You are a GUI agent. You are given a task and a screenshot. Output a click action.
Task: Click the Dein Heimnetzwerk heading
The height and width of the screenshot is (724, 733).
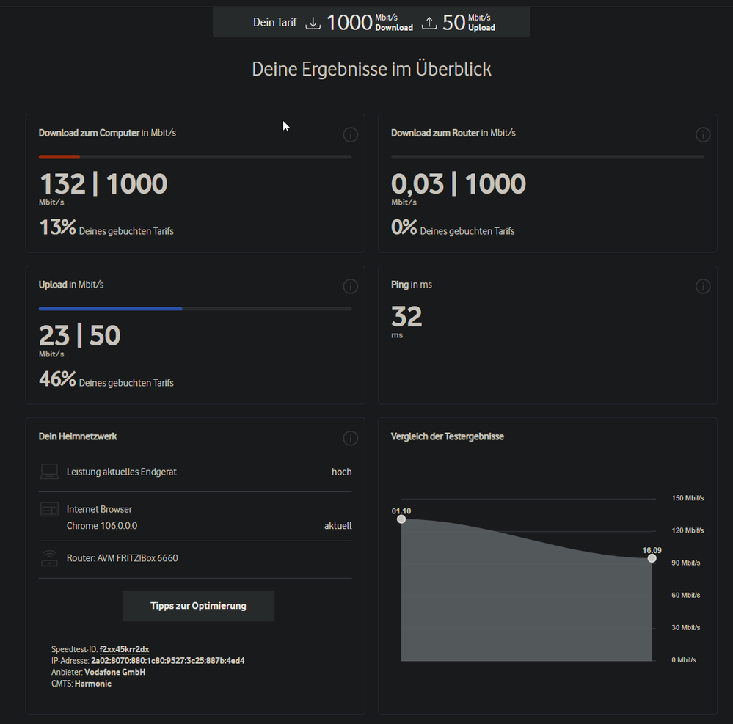tap(78, 436)
